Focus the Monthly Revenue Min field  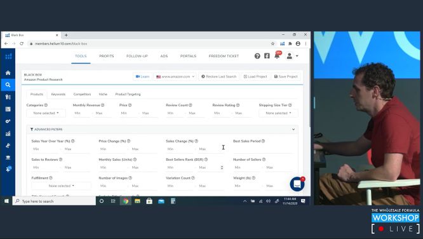[82, 113]
